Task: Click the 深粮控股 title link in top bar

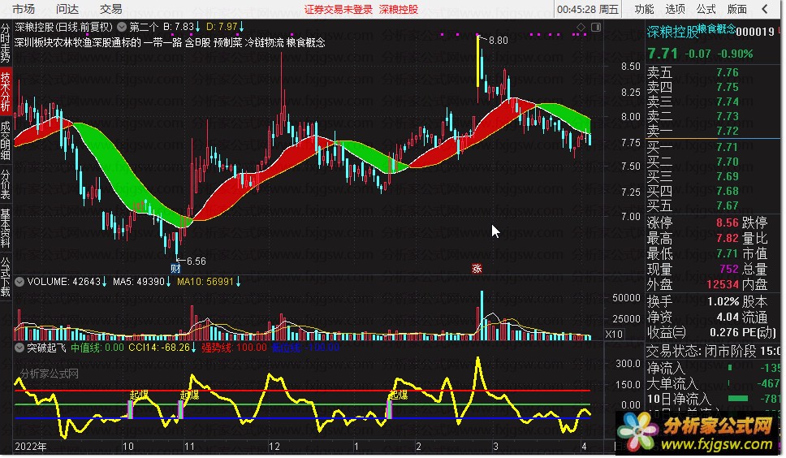Action: [x=399, y=10]
